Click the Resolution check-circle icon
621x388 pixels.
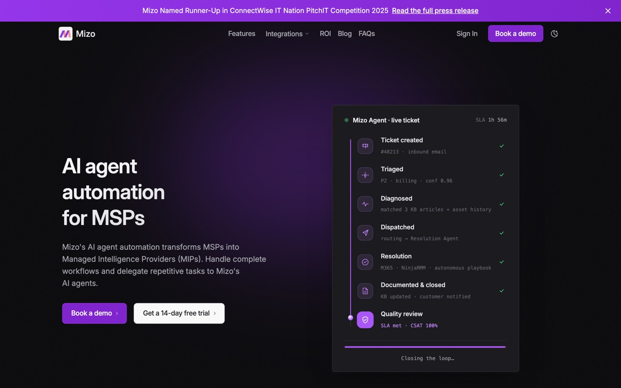pyautogui.click(x=365, y=262)
